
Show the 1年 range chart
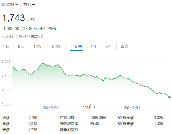94,46
